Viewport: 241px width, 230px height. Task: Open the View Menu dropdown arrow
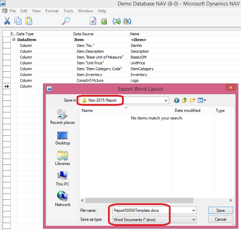[x=205, y=100]
